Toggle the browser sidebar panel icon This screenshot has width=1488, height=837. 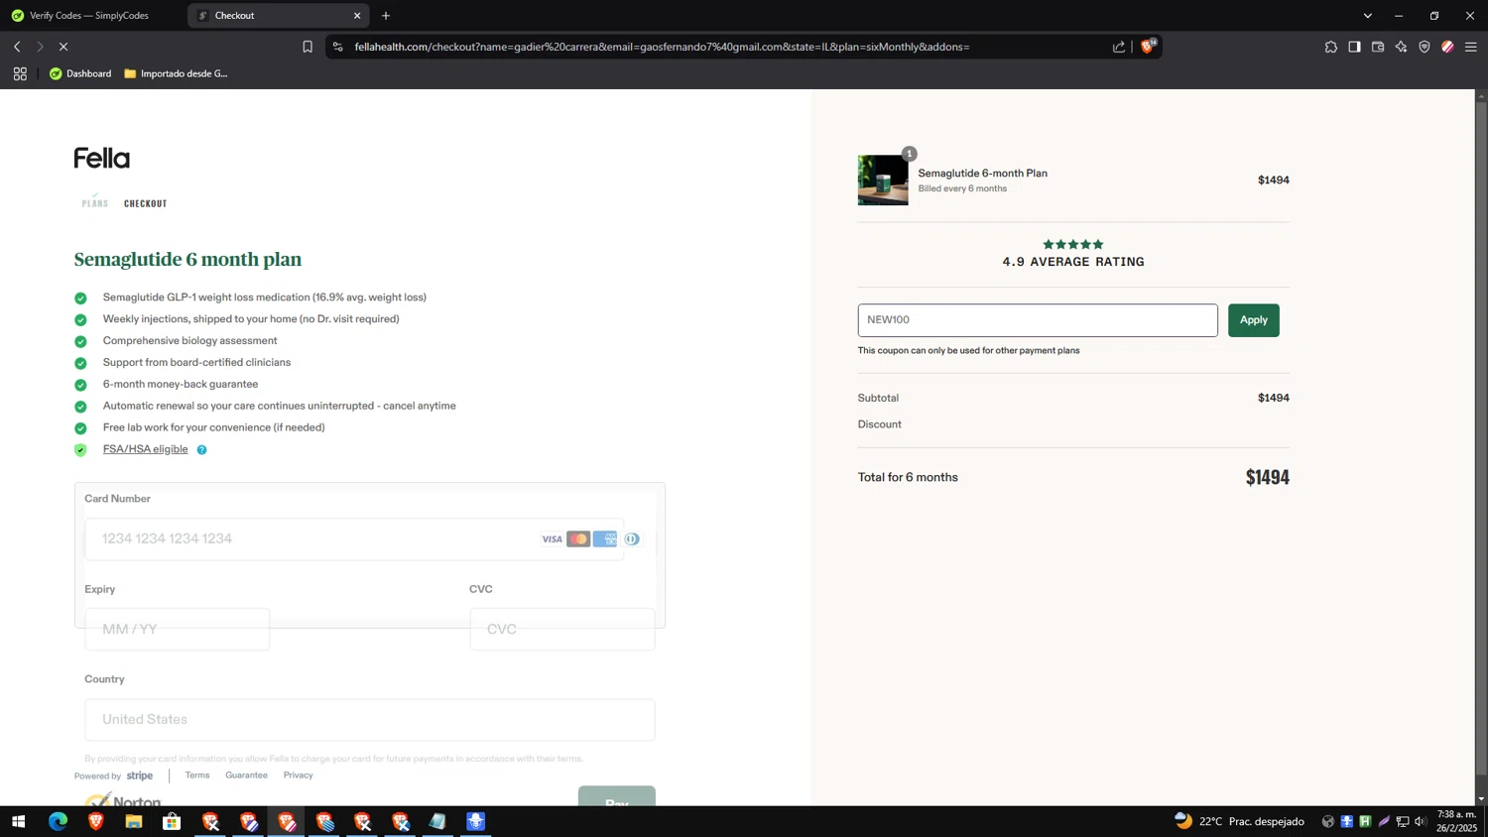point(1354,47)
